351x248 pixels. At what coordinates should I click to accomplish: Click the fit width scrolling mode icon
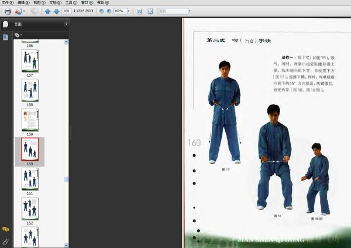pos(139,11)
